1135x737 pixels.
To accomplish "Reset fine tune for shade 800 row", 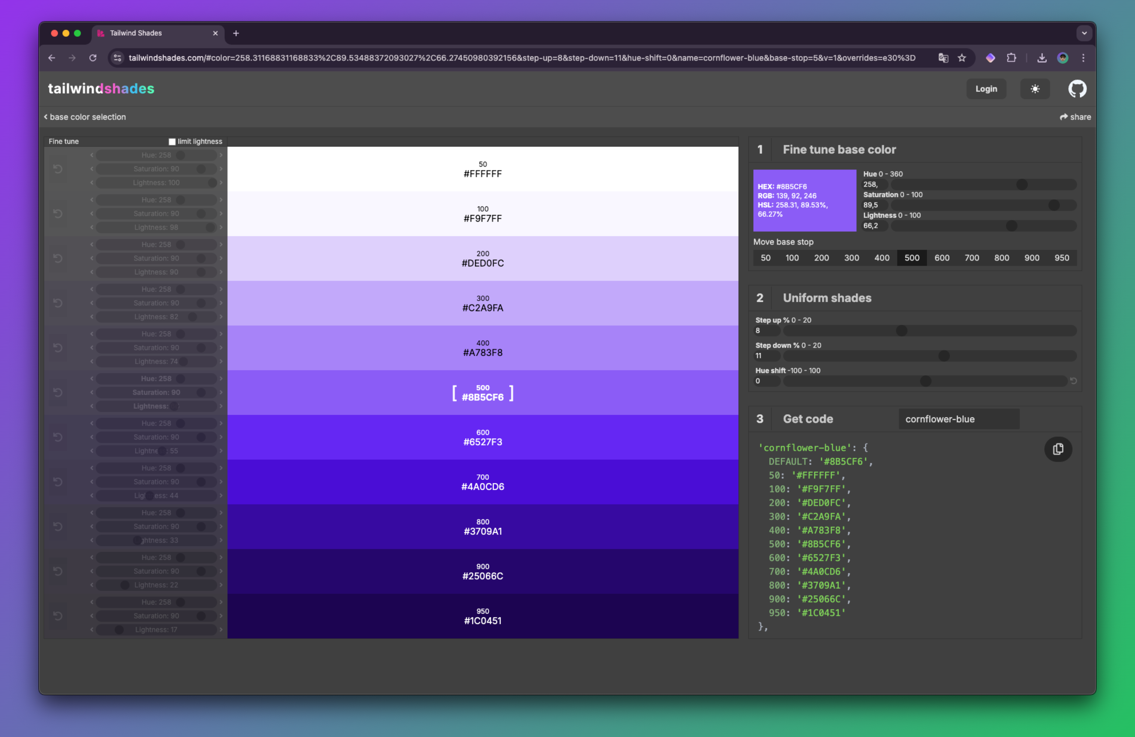I will pos(58,526).
